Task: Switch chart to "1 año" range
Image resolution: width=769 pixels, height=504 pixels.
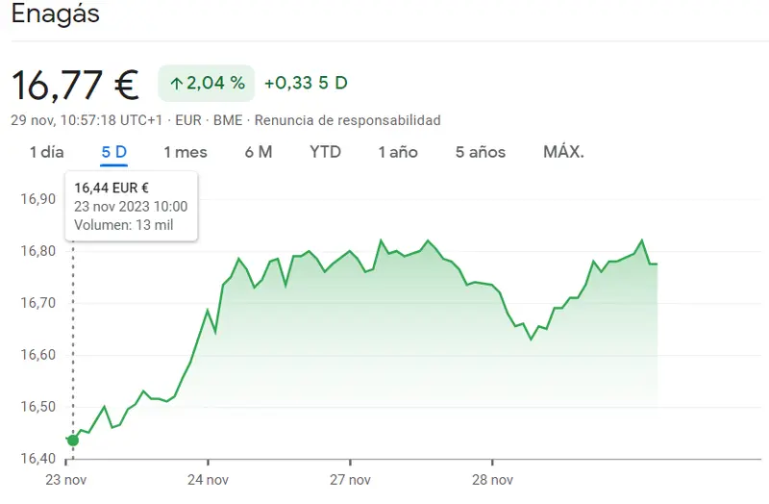Action: point(398,152)
